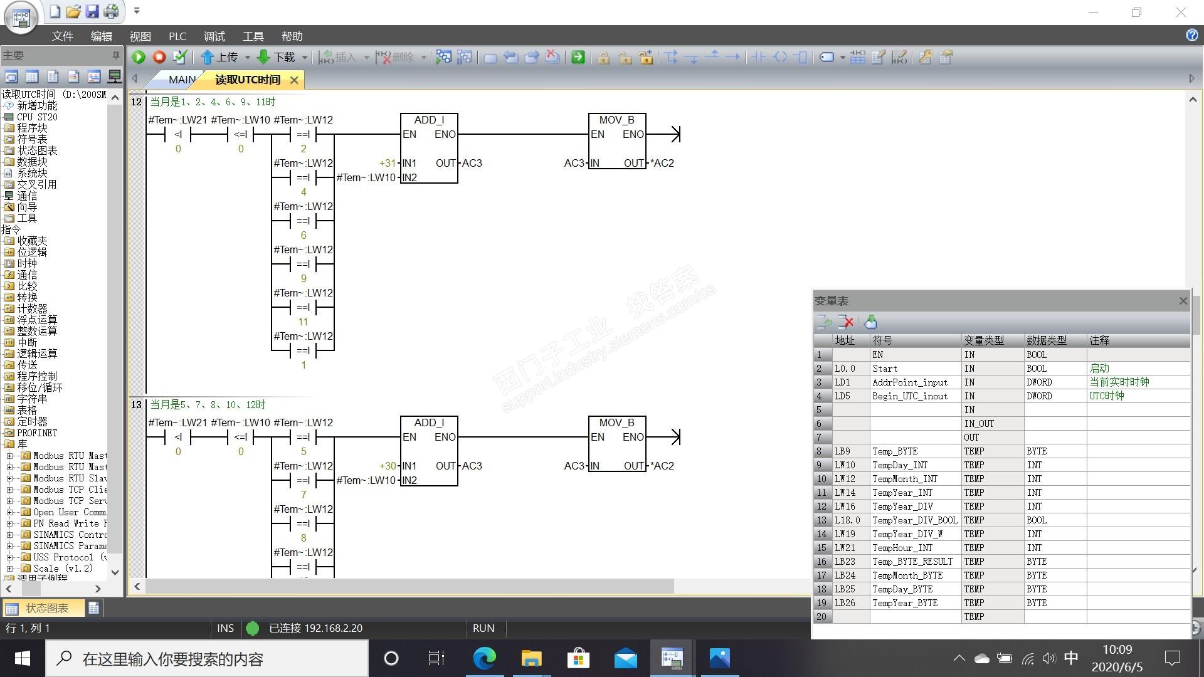Open the 下载 download dropdown arrow
Viewport: 1204px width, 677px height.
[x=305, y=57]
